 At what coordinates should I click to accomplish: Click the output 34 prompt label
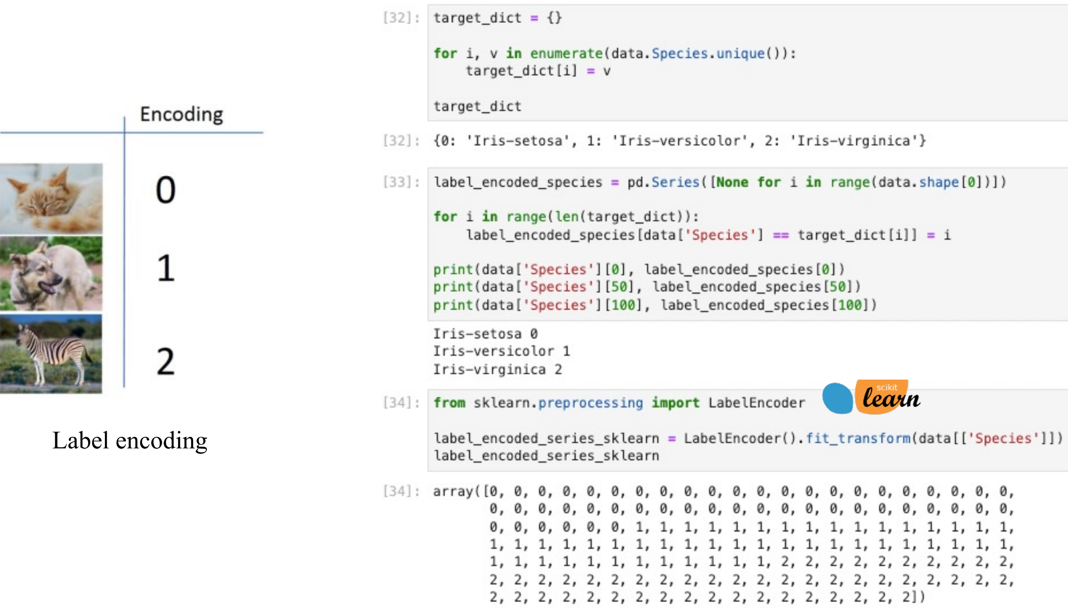pos(401,491)
